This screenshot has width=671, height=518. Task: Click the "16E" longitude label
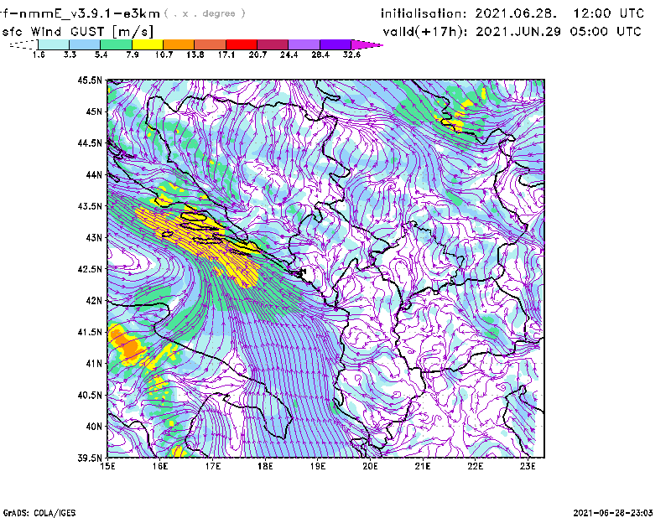point(160,466)
